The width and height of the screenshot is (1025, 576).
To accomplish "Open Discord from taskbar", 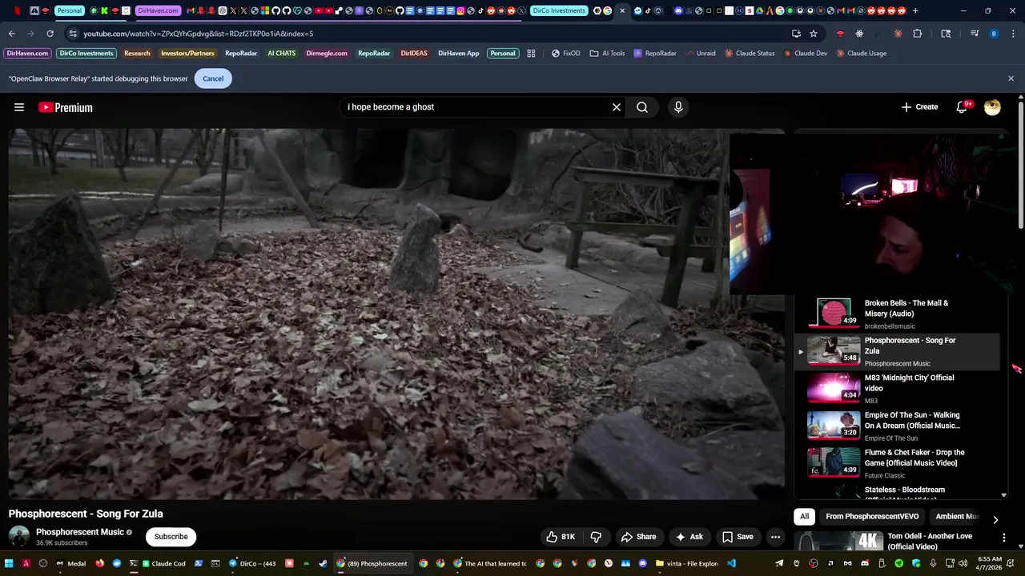I will tap(642, 563).
